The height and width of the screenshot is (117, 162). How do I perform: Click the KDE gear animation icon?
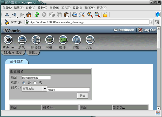158,15
